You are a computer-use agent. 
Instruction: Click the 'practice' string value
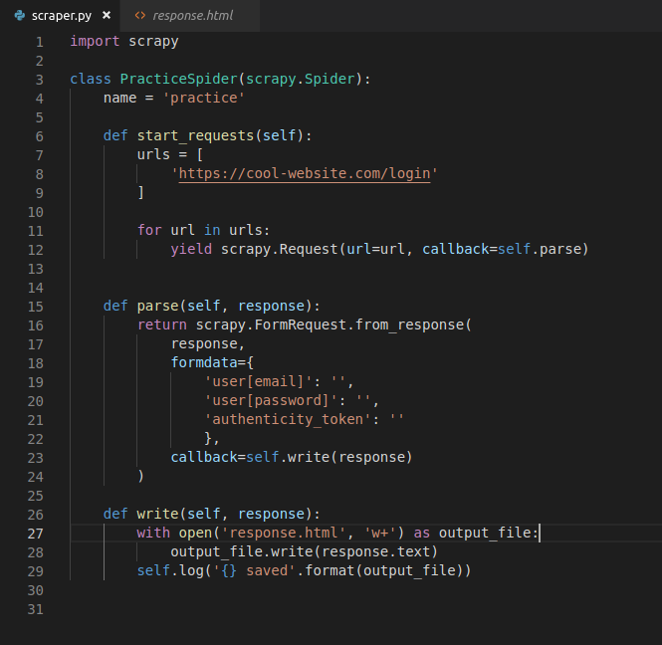(203, 98)
